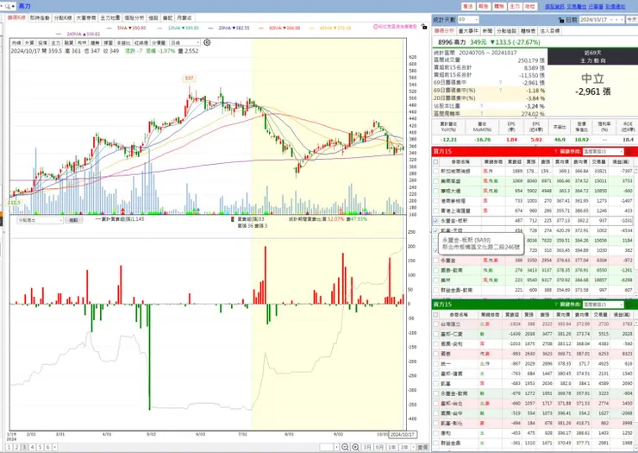Check the 台灣匯立 row checkbox
This screenshot has height=453, width=638.
click(x=435, y=324)
